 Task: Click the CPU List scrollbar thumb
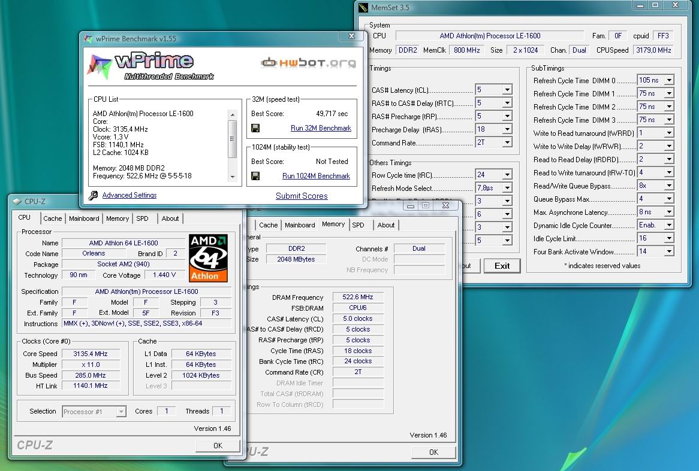pos(232,138)
